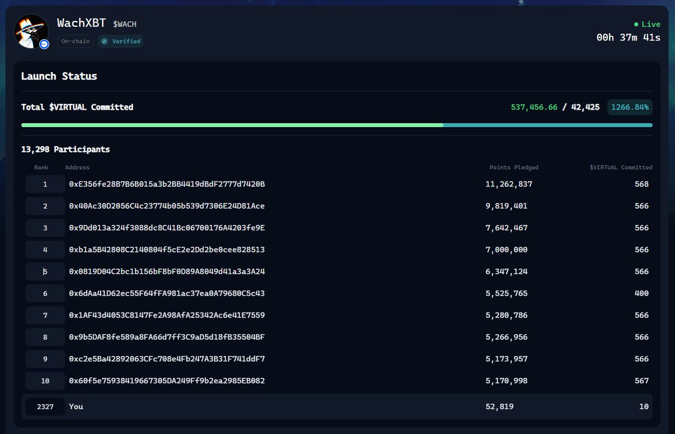Viewport: 675px width, 434px height.
Task: Click the commitment progress bar
Action: 337,125
